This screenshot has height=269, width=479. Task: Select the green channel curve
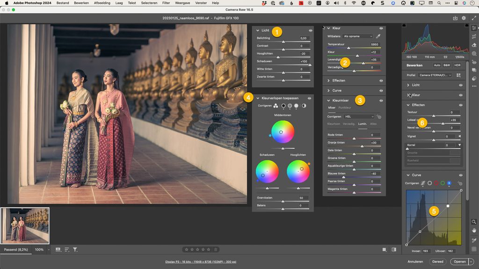(443, 183)
